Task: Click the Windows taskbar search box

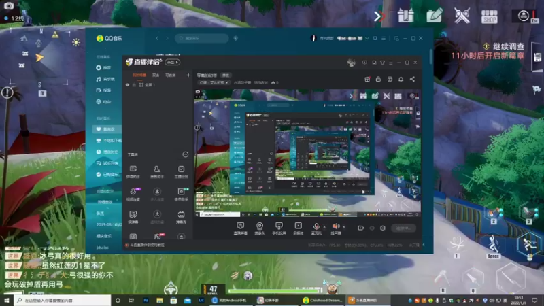Action: 63,300
